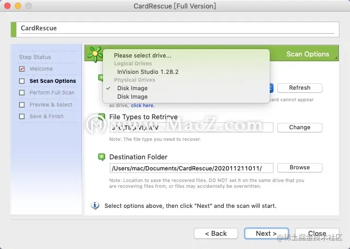Screen dimensions: 350x249
Task: Click Next to start the scan
Action: click(x=266, y=233)
